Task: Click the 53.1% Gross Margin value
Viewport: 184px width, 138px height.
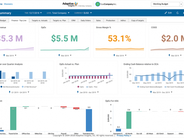Action: [119, 38]
